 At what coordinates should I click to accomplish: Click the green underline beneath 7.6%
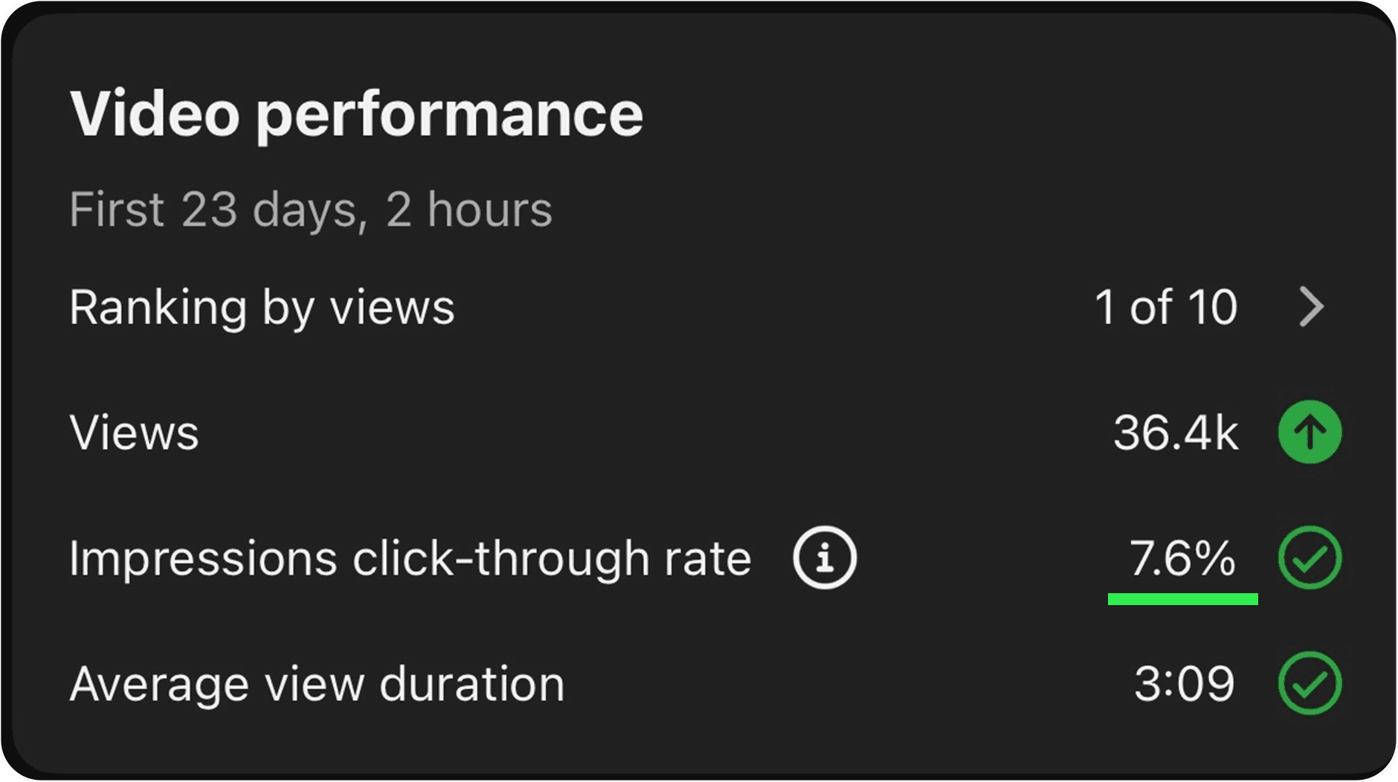pyautogui.click(x=1183, y=599)
